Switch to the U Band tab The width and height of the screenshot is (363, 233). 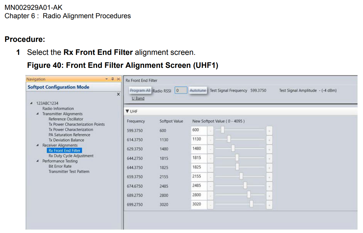pos(138,98)
